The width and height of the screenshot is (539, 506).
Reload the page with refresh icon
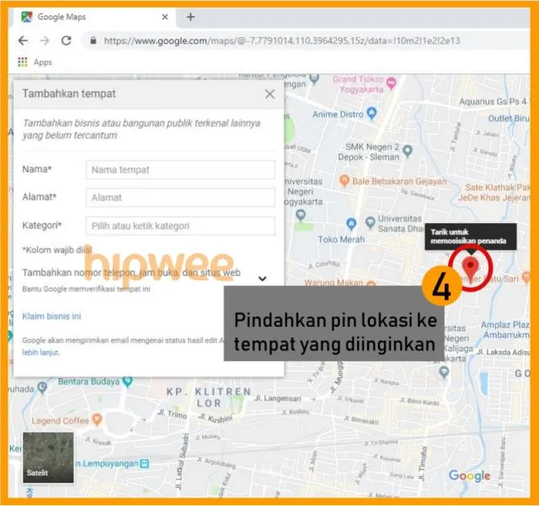[x=67, y=40]
